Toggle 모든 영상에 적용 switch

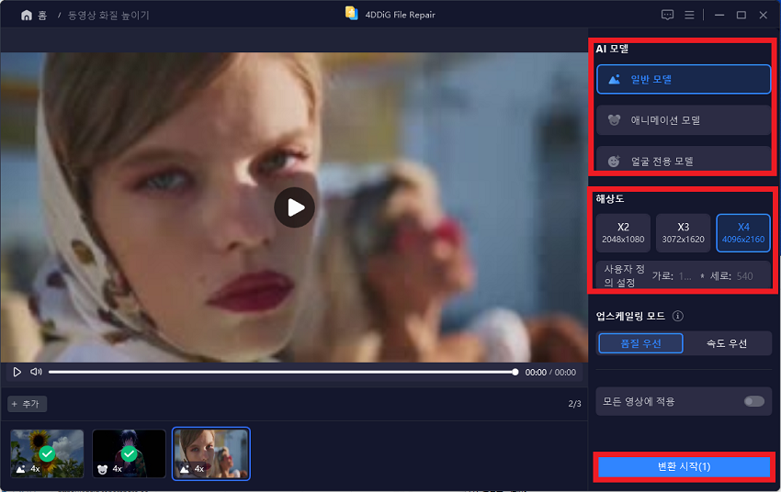tap(753, 401)
